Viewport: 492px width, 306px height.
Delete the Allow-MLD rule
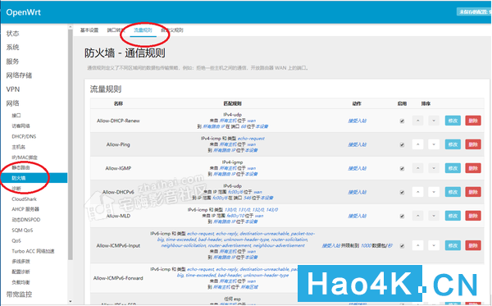pyautogui.click(x=473, y=216)
